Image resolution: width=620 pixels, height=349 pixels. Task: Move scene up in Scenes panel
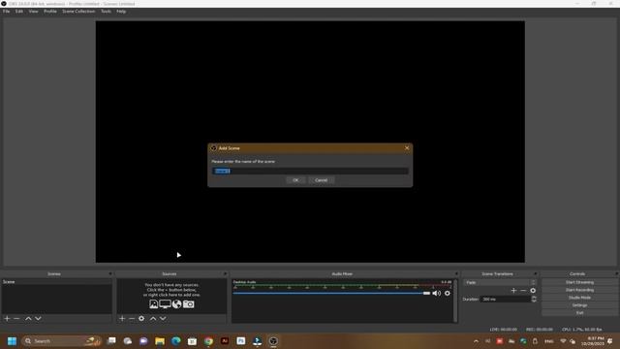click(x=28, y=318)
